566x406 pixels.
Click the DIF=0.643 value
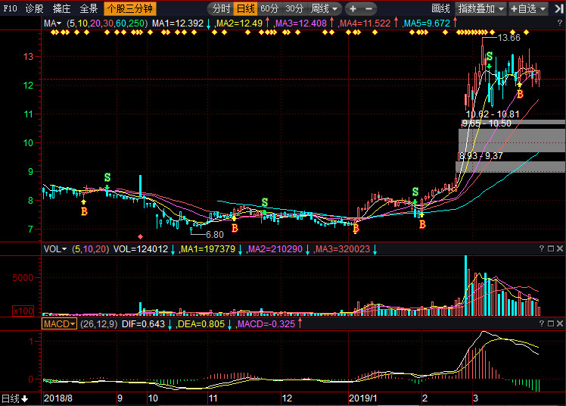coord(143,324)
